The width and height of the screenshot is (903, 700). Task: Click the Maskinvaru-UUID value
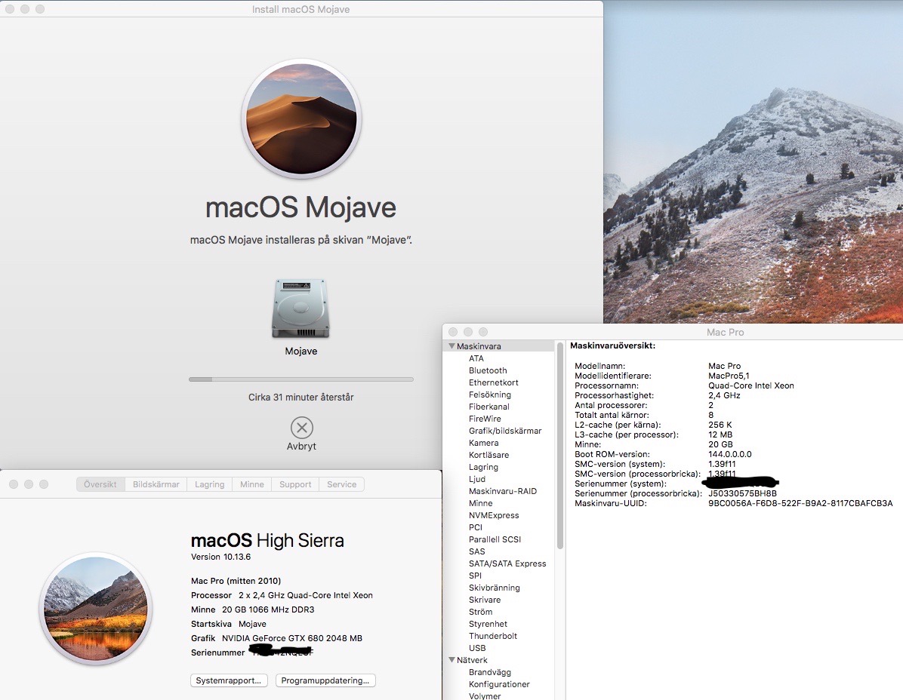tap(800, 503)
